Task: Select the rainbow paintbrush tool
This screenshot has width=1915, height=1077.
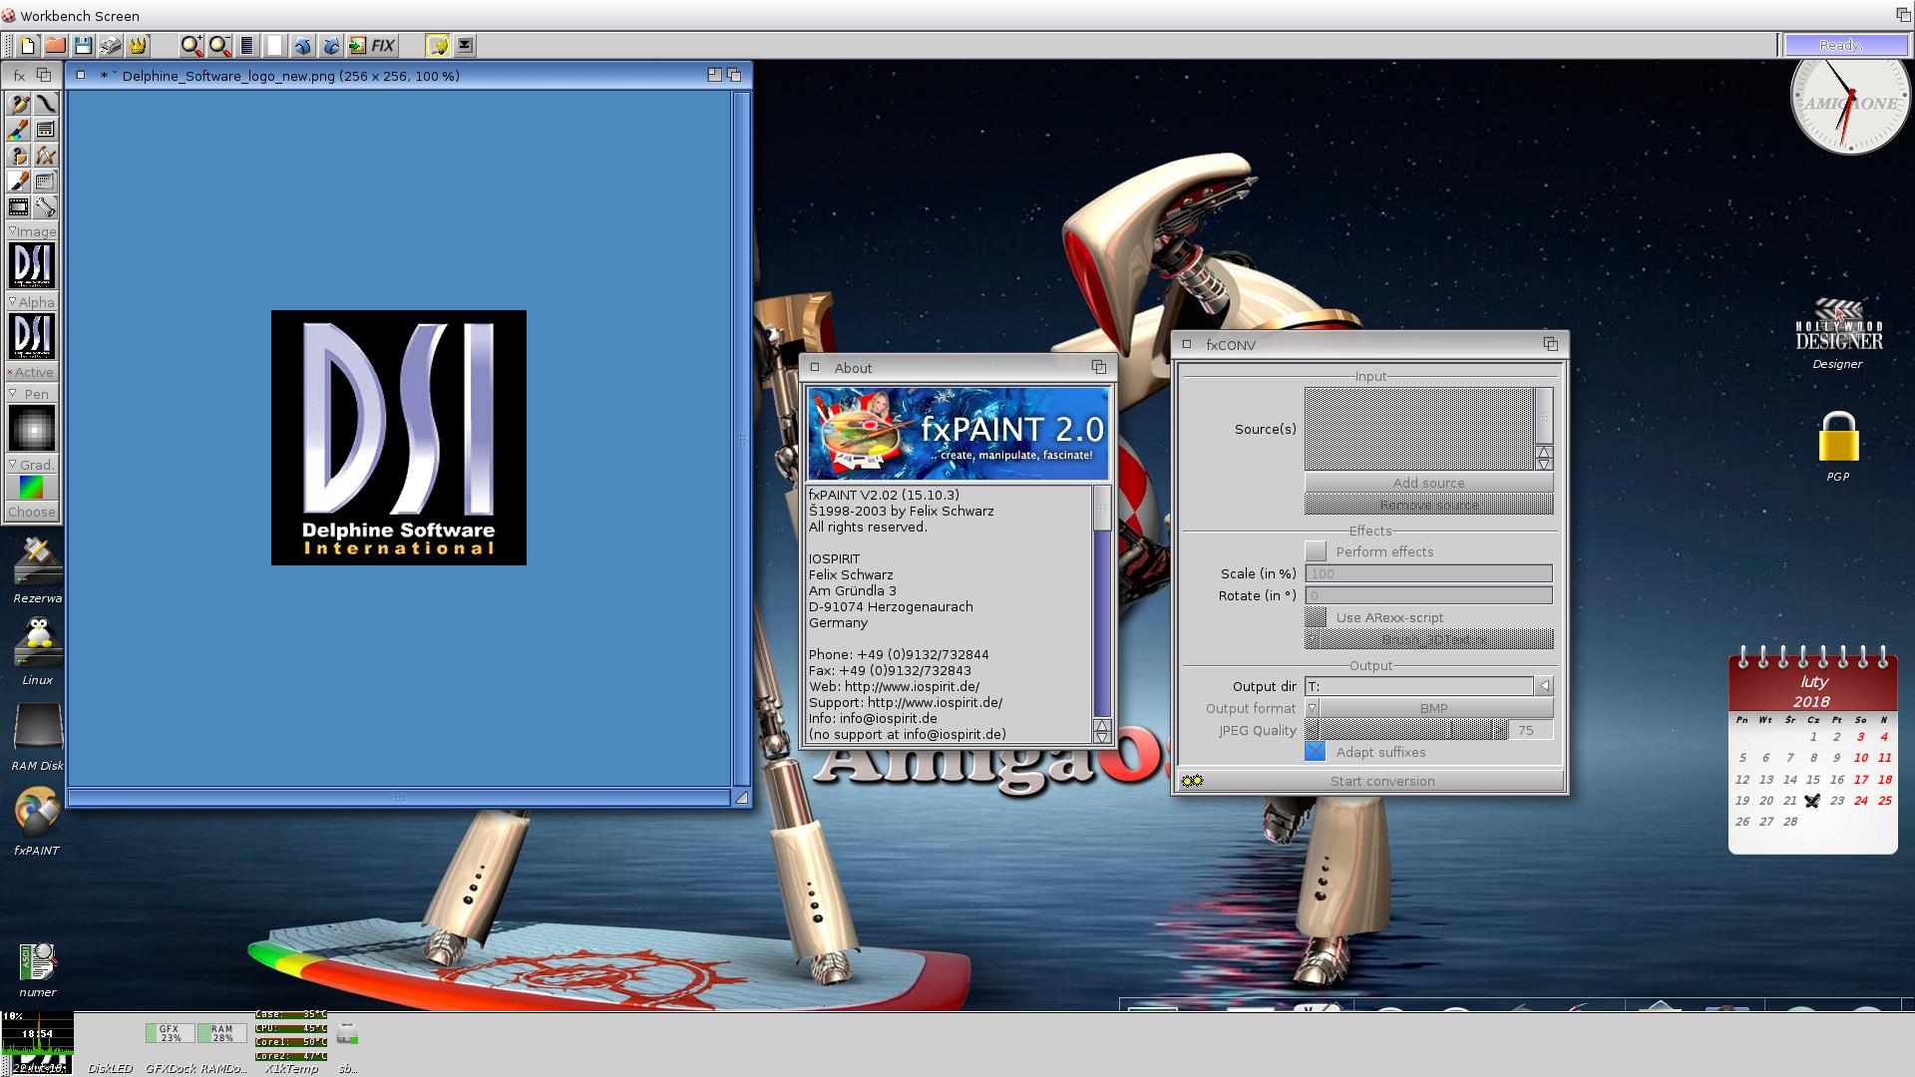Action: click(19, 130)
